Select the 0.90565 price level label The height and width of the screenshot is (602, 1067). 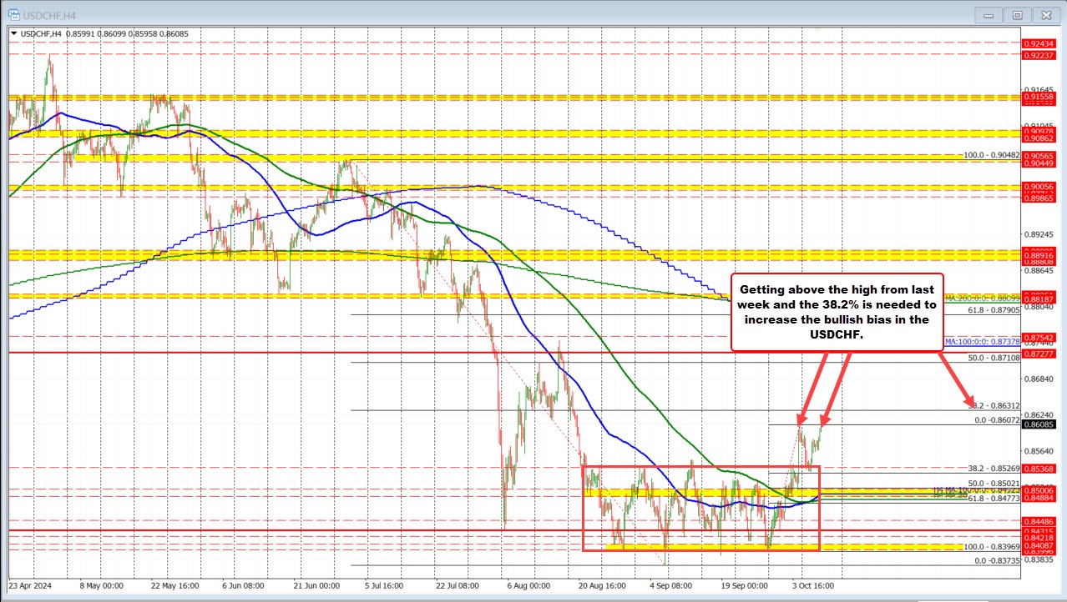tap(1039, 156)
